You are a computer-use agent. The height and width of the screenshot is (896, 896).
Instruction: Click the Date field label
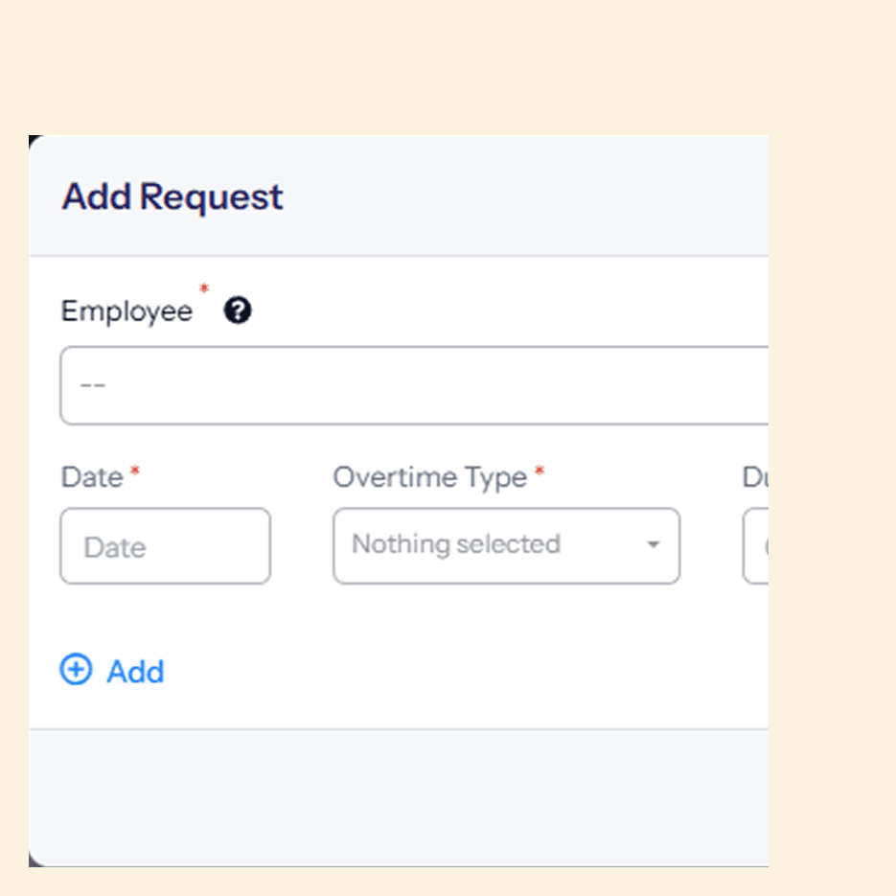point(92,477)
